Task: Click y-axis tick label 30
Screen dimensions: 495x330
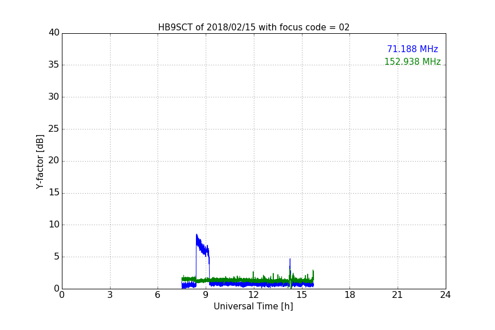Action: tap(54, 97)
